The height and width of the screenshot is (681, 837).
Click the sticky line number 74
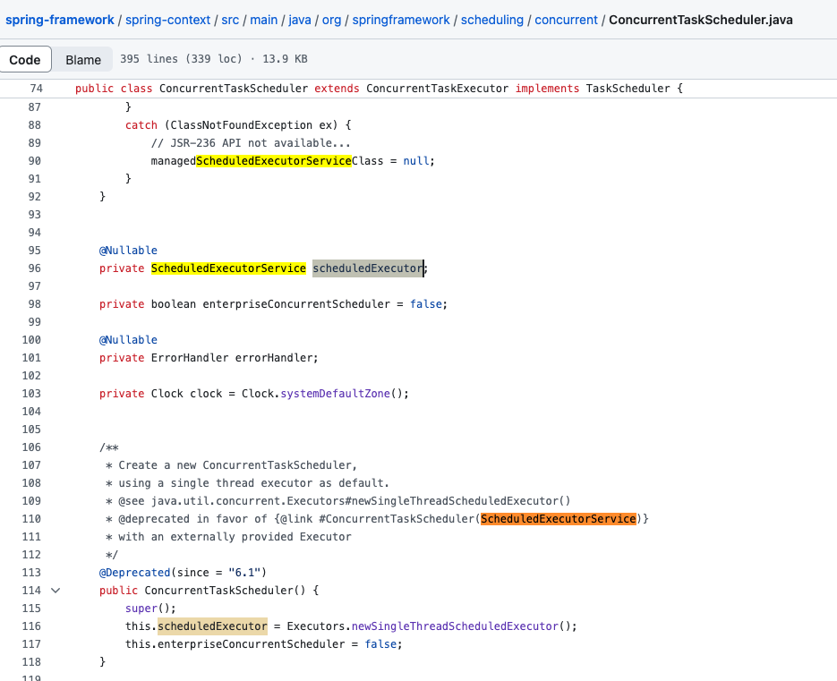tap(36, 89)
